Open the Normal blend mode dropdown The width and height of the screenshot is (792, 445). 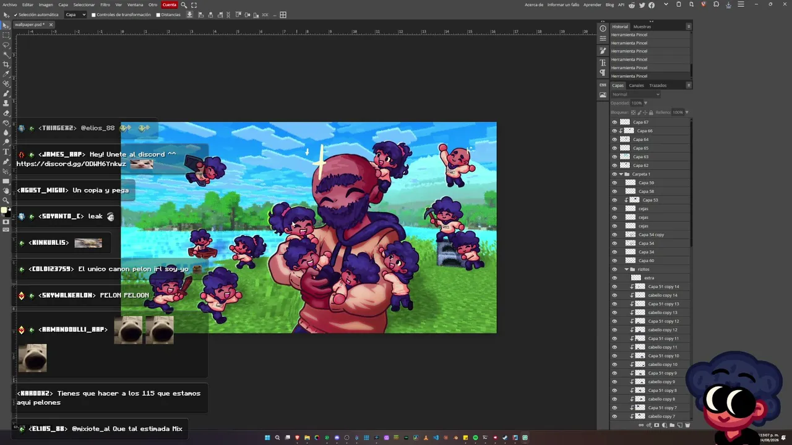635,95
